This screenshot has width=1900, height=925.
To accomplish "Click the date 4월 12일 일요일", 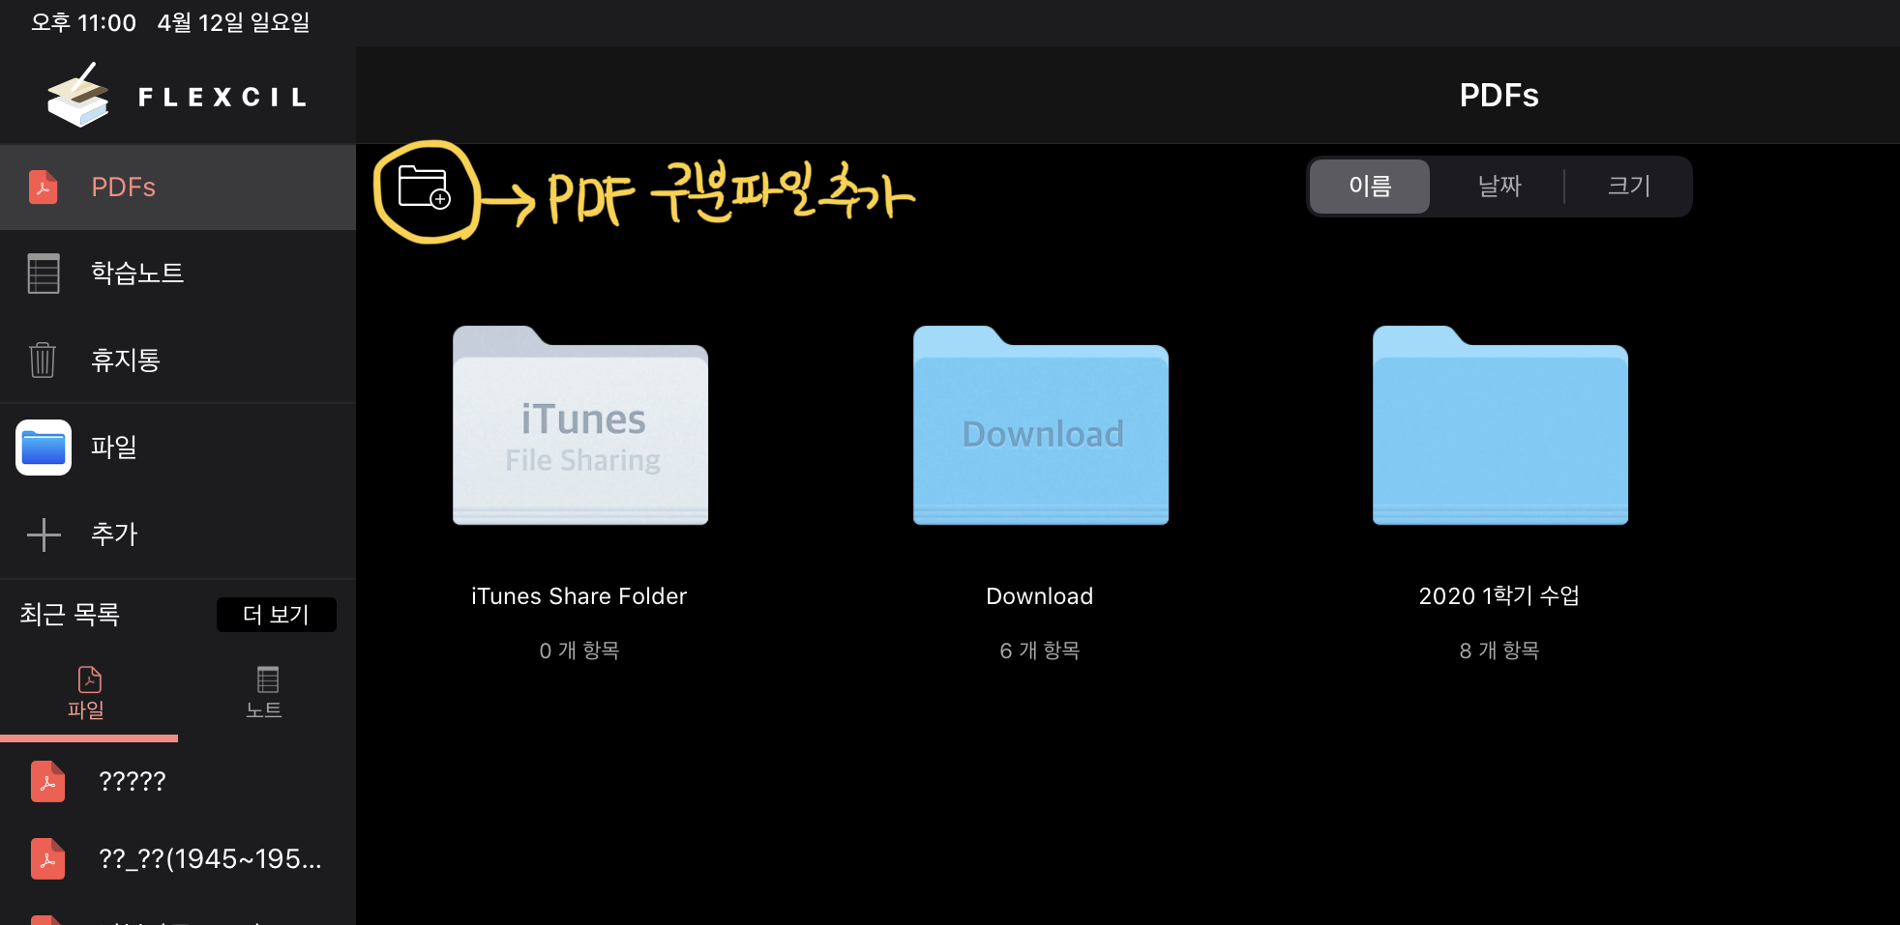I will pos(233,22).
